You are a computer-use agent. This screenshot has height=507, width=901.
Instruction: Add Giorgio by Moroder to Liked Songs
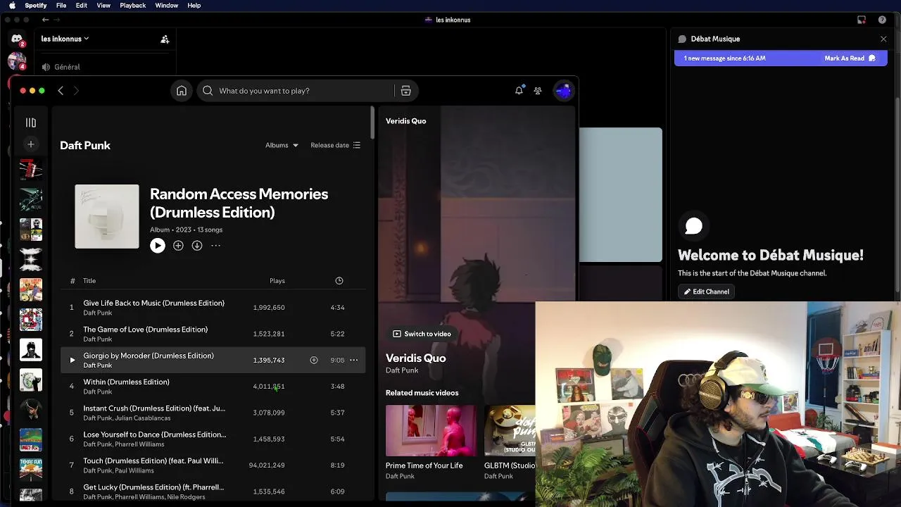[x=314, y=360]
